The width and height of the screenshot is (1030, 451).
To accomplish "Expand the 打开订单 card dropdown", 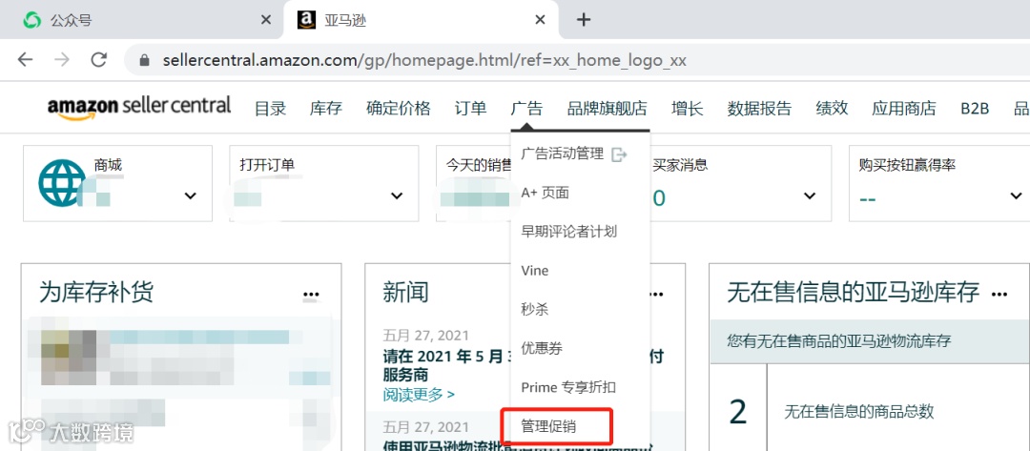I will pos(397,195).
